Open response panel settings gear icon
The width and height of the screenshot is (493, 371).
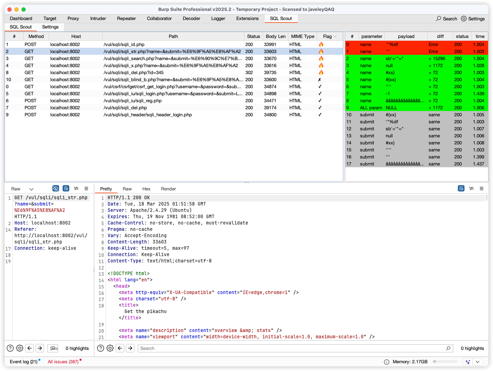click(x=110, y=348)
